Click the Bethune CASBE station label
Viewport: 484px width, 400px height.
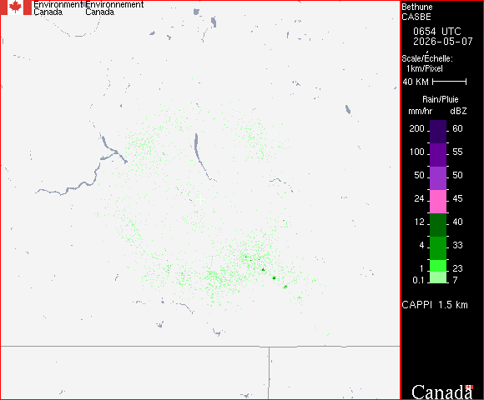417,12
